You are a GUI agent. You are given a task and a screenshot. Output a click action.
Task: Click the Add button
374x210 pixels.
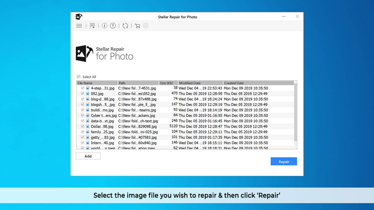pyautogui.click(x=88, y=156)
